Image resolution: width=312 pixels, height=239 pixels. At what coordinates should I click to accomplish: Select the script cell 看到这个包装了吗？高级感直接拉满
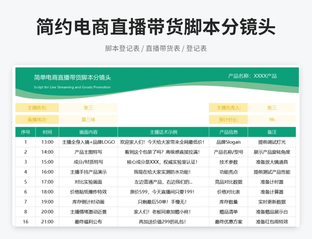click(x=163, y=152)
